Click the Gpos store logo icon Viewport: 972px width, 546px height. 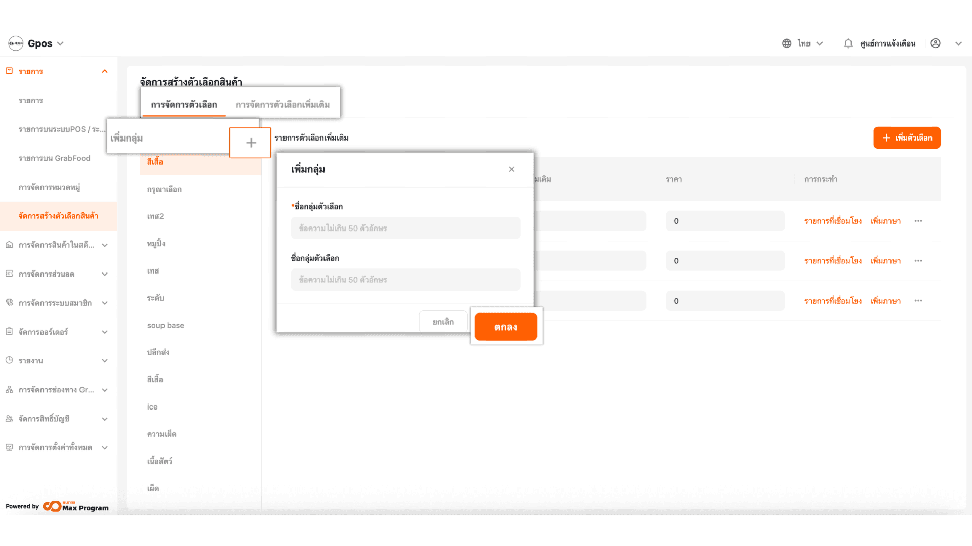point(16,43)
